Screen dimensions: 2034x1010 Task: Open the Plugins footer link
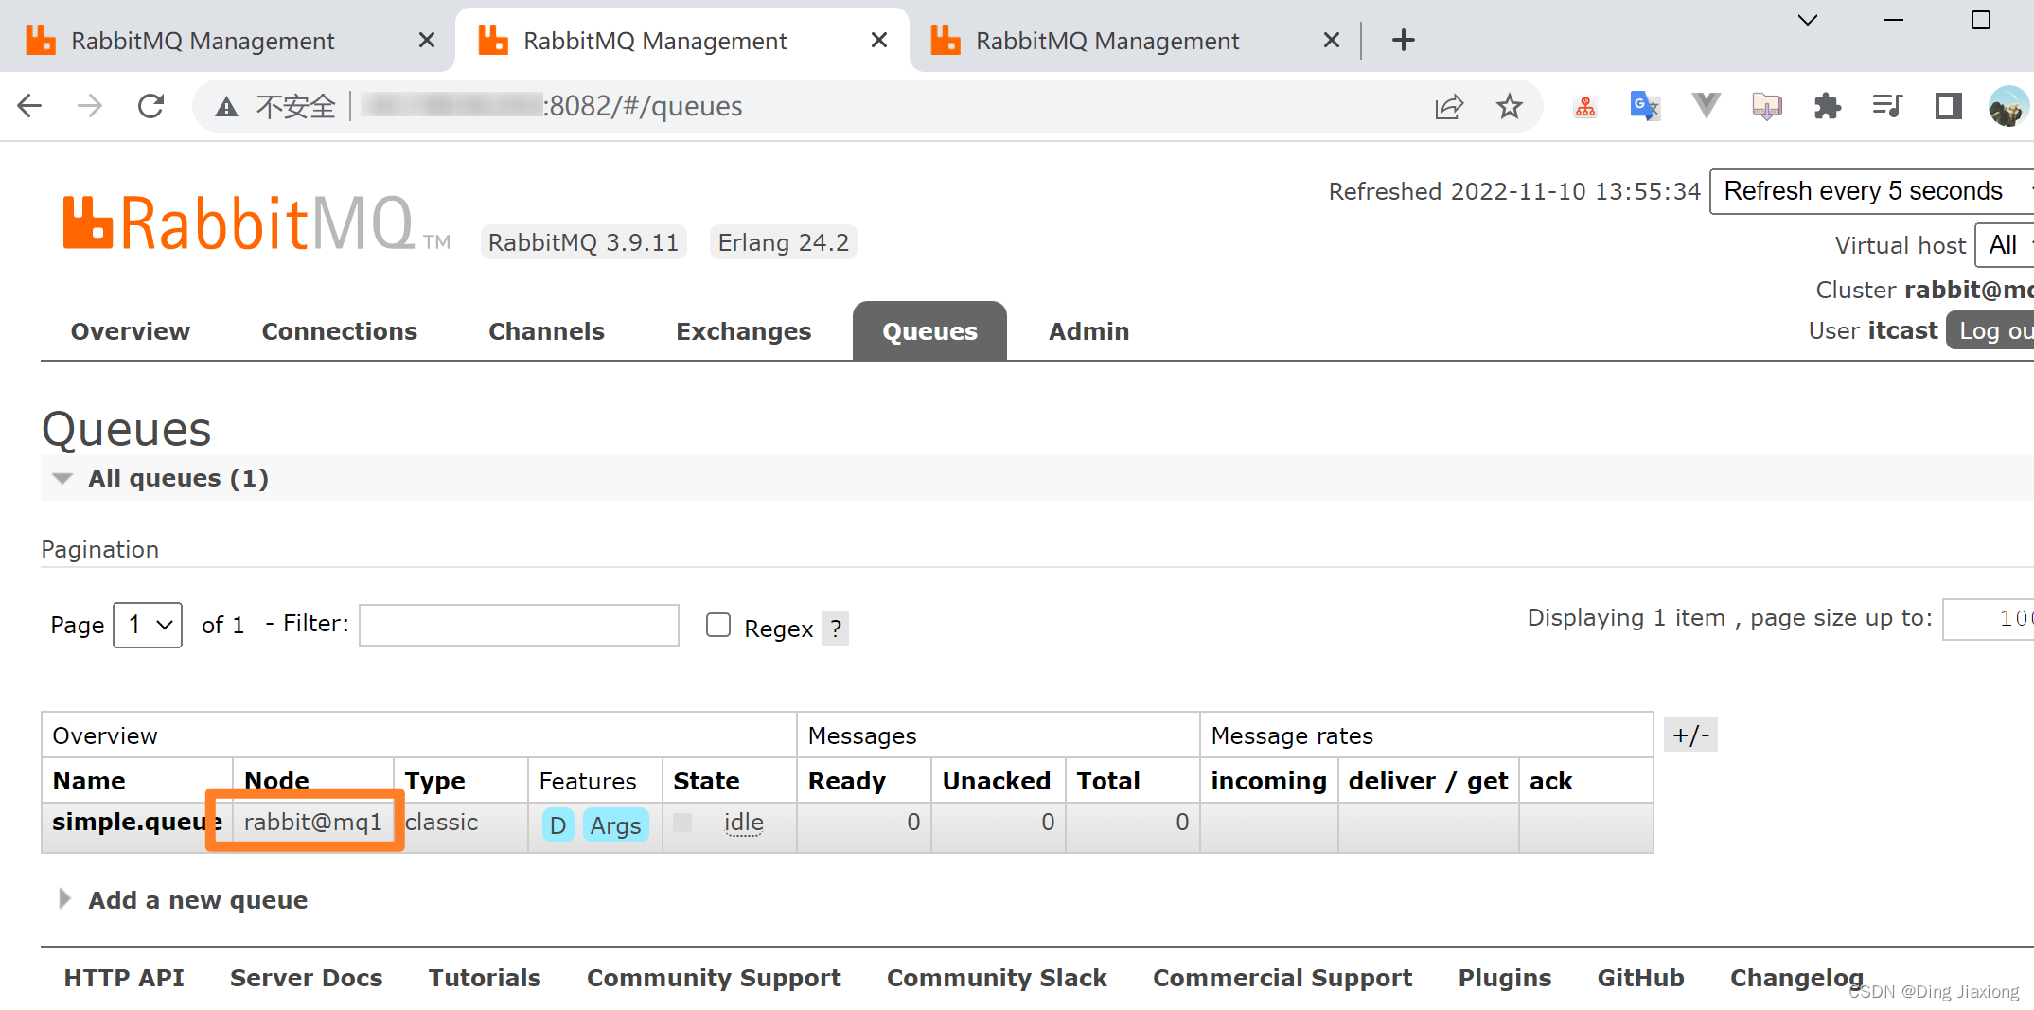pyautogui.click(x=1505, y=978)
